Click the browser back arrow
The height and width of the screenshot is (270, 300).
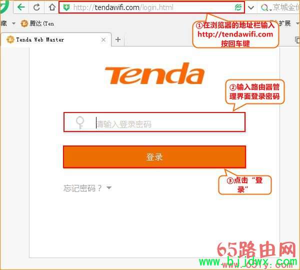click(21, 7)
